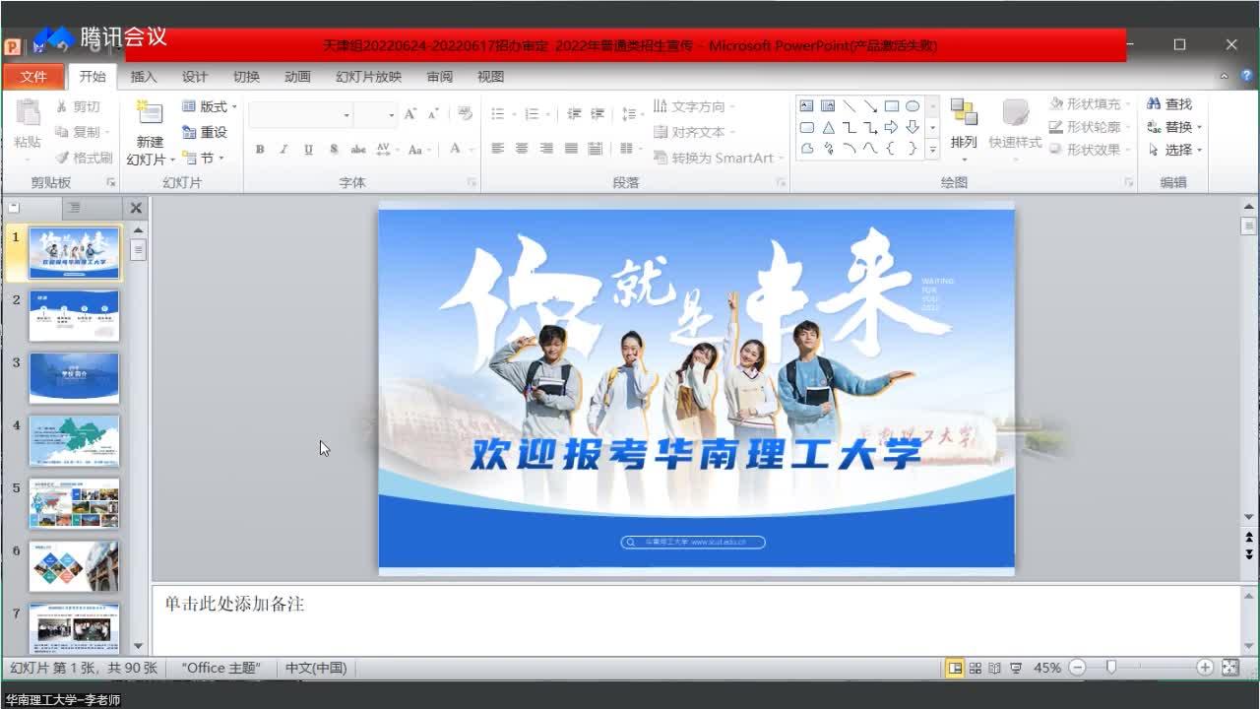Click the increase font size icon
This screenshot has width=1260, height=709.
point(410,114)
